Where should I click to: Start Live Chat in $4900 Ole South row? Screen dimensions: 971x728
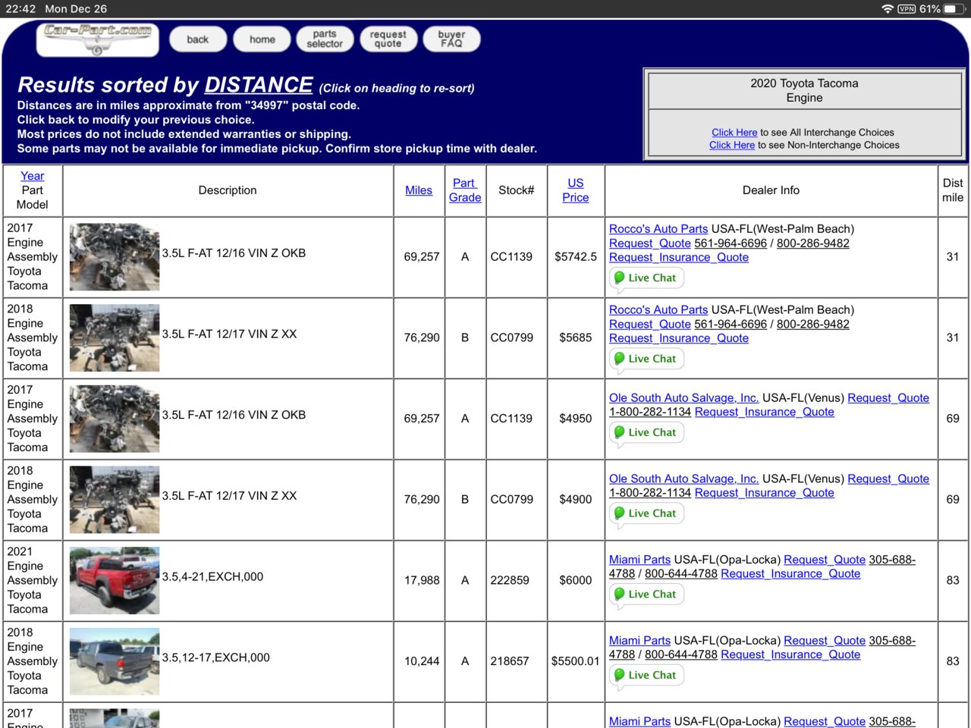coord(647,514)
